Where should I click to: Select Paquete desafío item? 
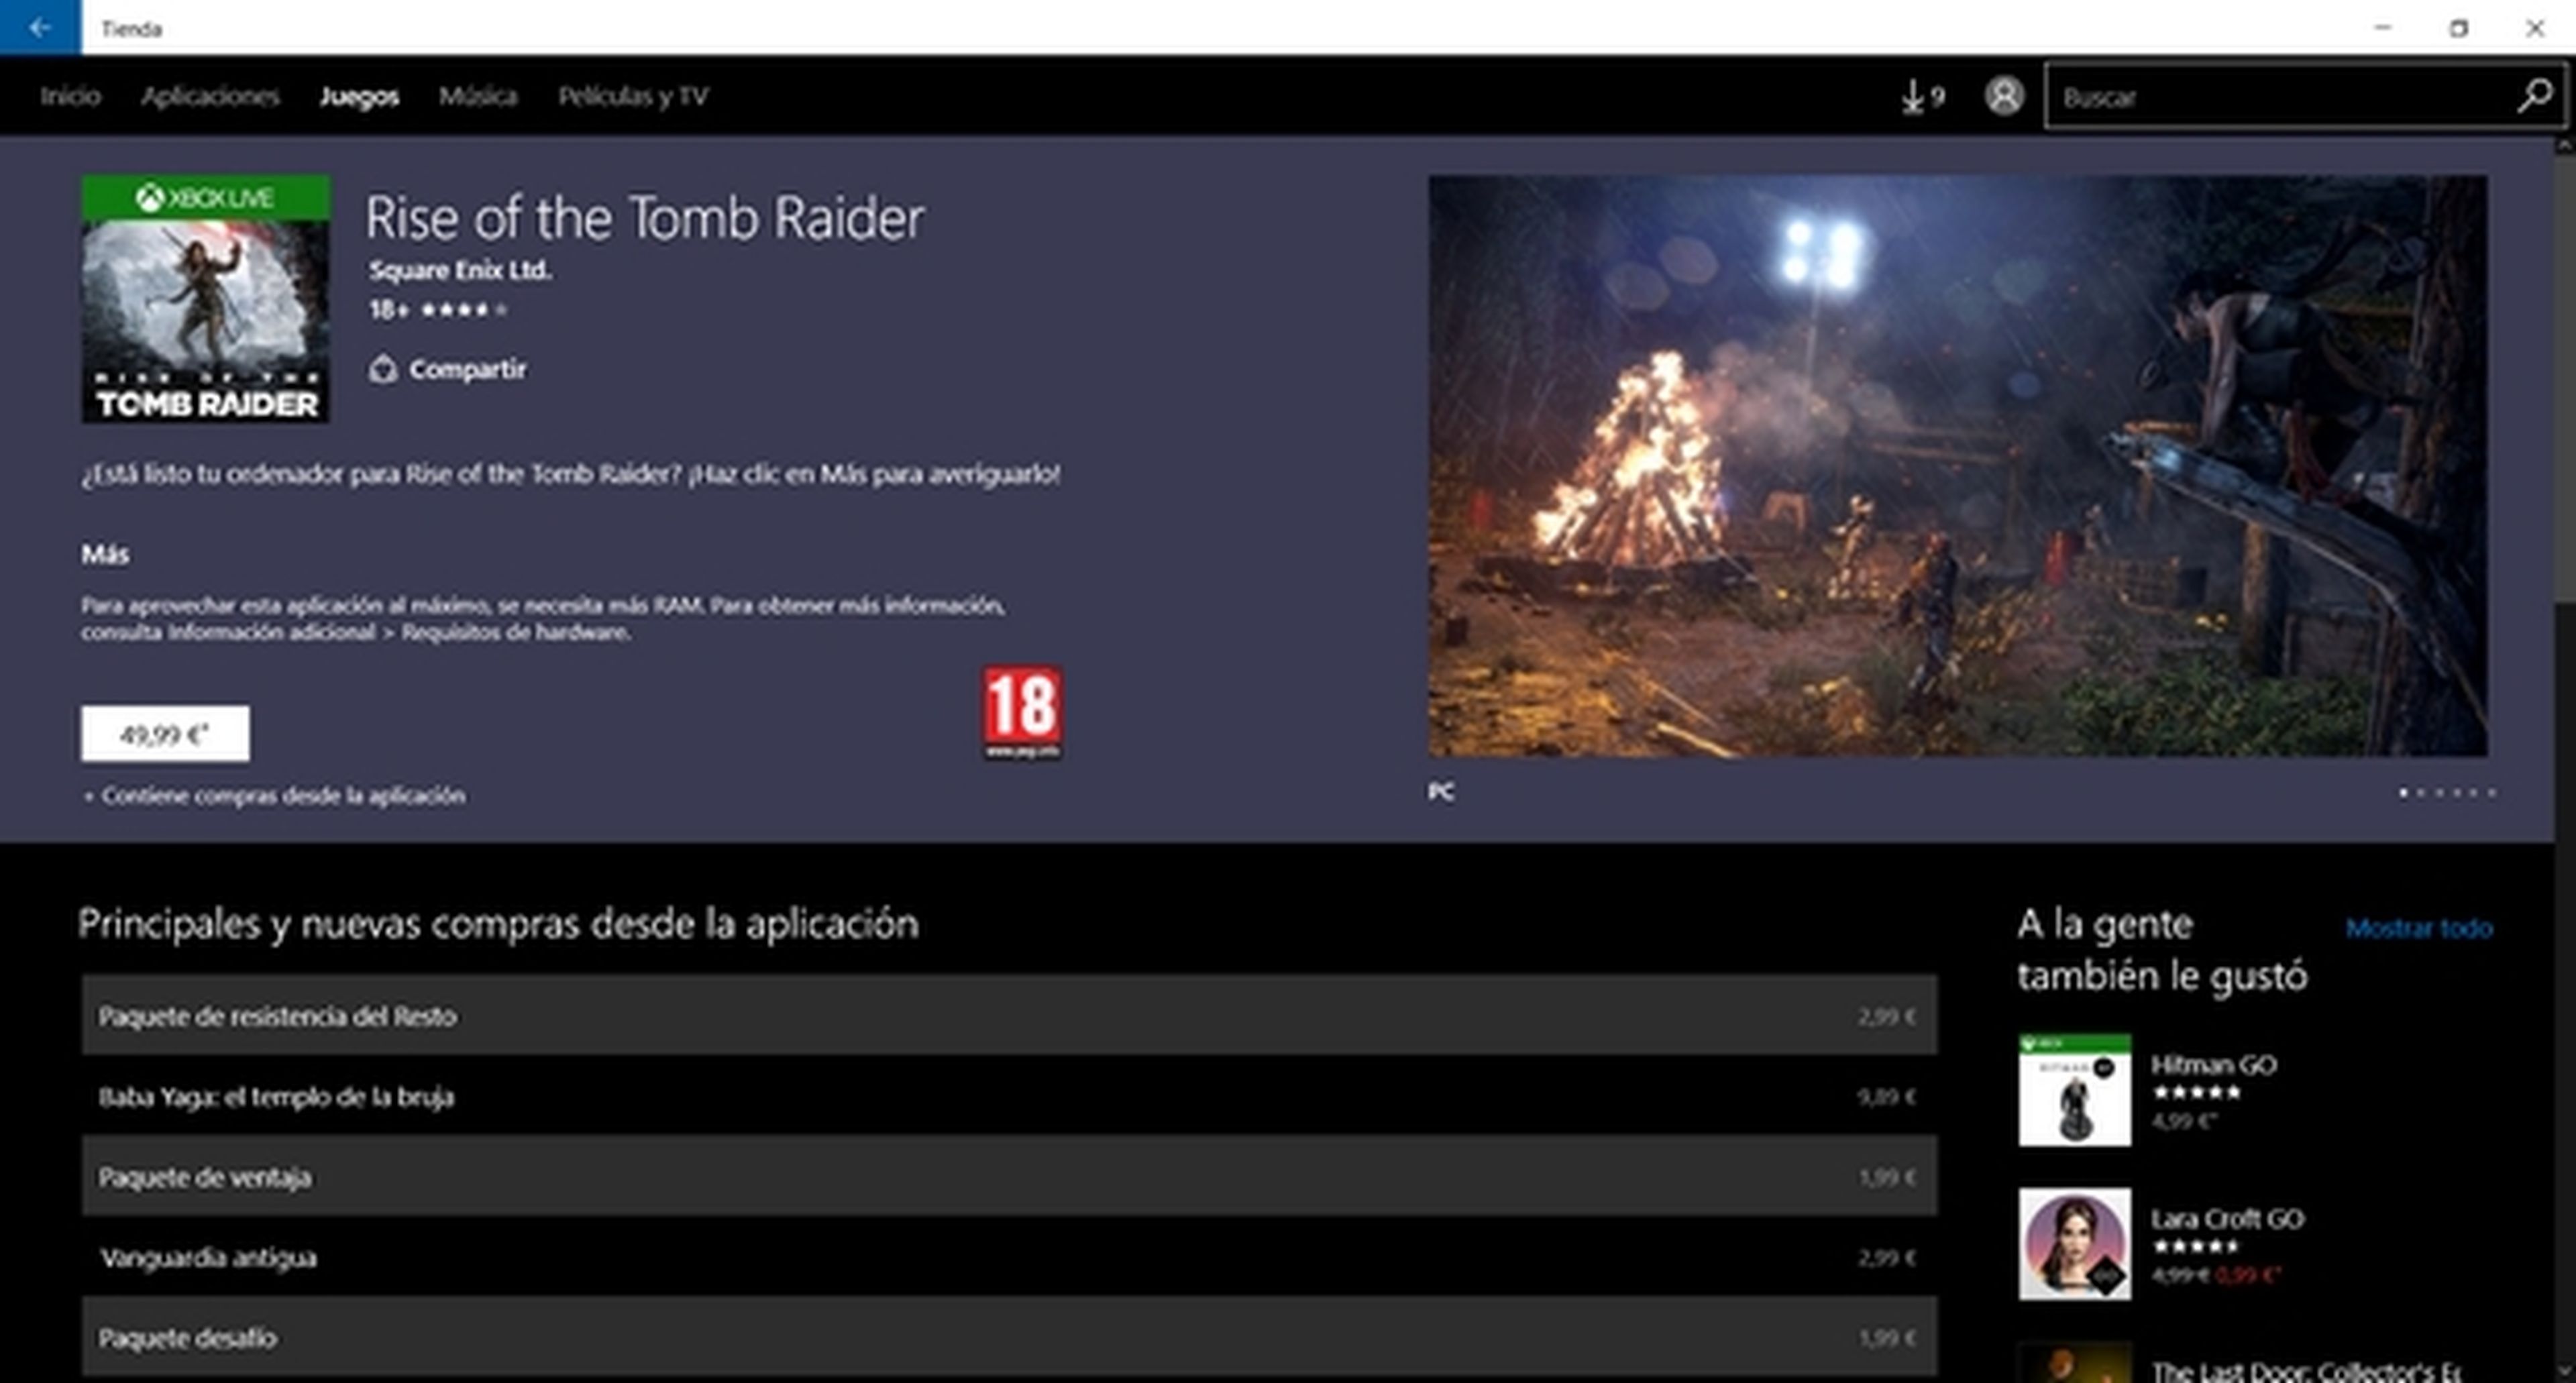pyautogui.click(x=1009, y=1338)
